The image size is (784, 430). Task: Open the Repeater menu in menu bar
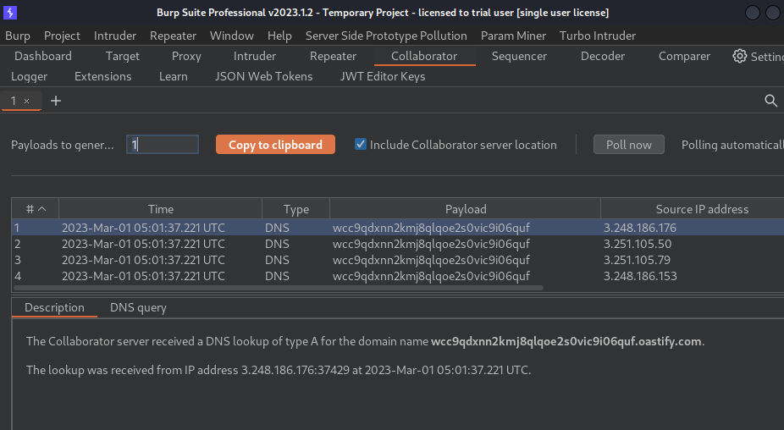point(173,36)
